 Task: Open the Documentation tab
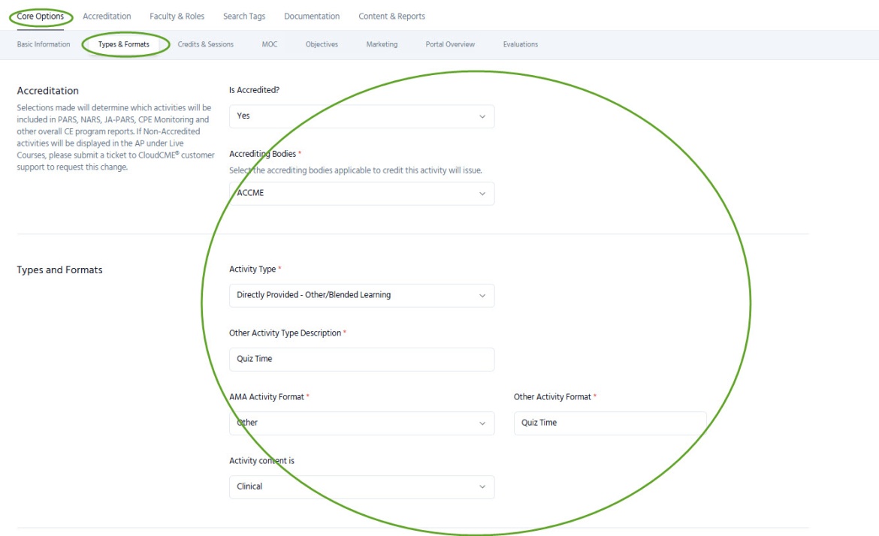[x=312, y=17]
